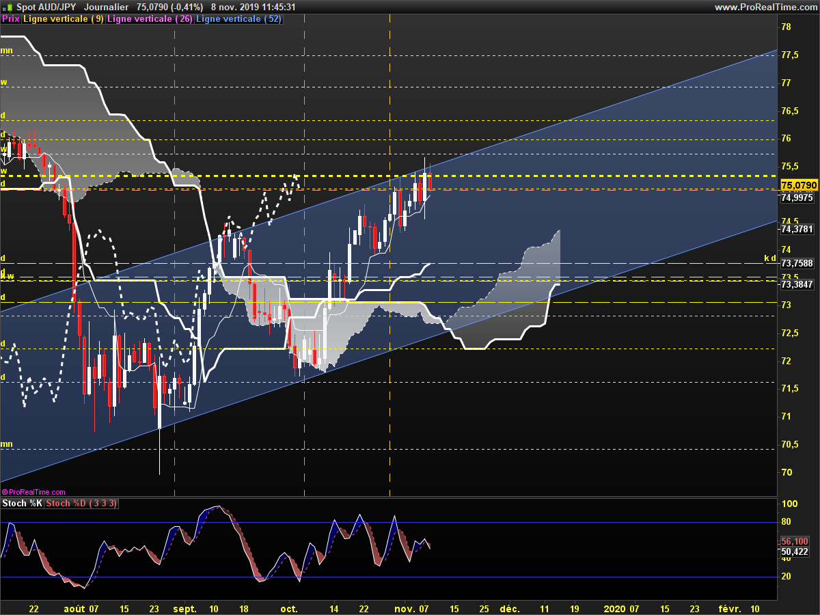Click the Spot AUD/JPY instrument name
This screenshot has width=820, height=615.
tap(46, 7)
